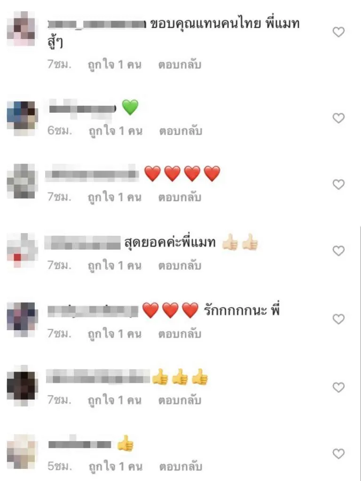Tap heart beside three thumbs-up comment
The height and width of the screenshot is (481, 361).
[x=338, y=388]
